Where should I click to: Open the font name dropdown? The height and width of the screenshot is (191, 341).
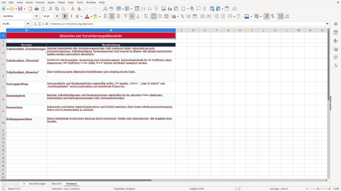pos(36,16)
